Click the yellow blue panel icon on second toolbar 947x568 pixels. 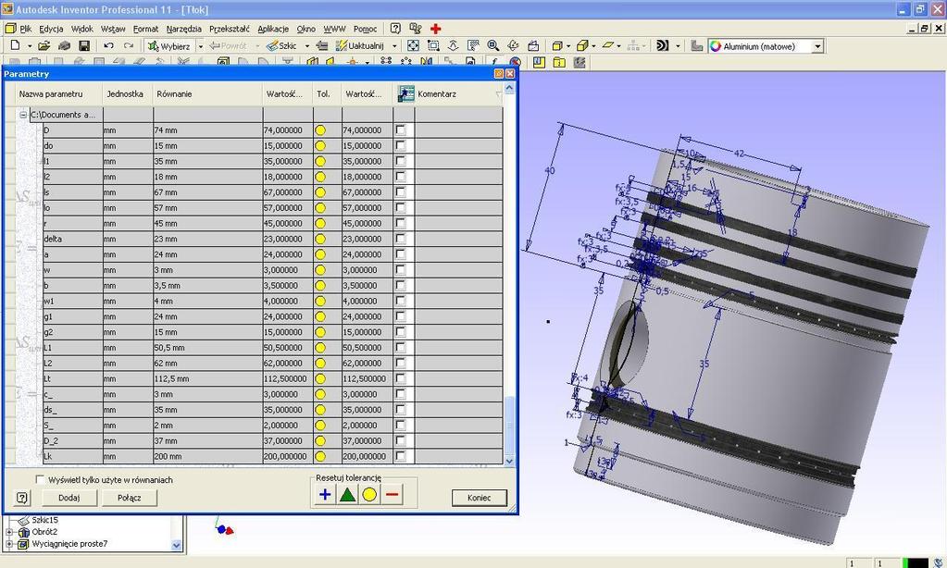[539, 62]
